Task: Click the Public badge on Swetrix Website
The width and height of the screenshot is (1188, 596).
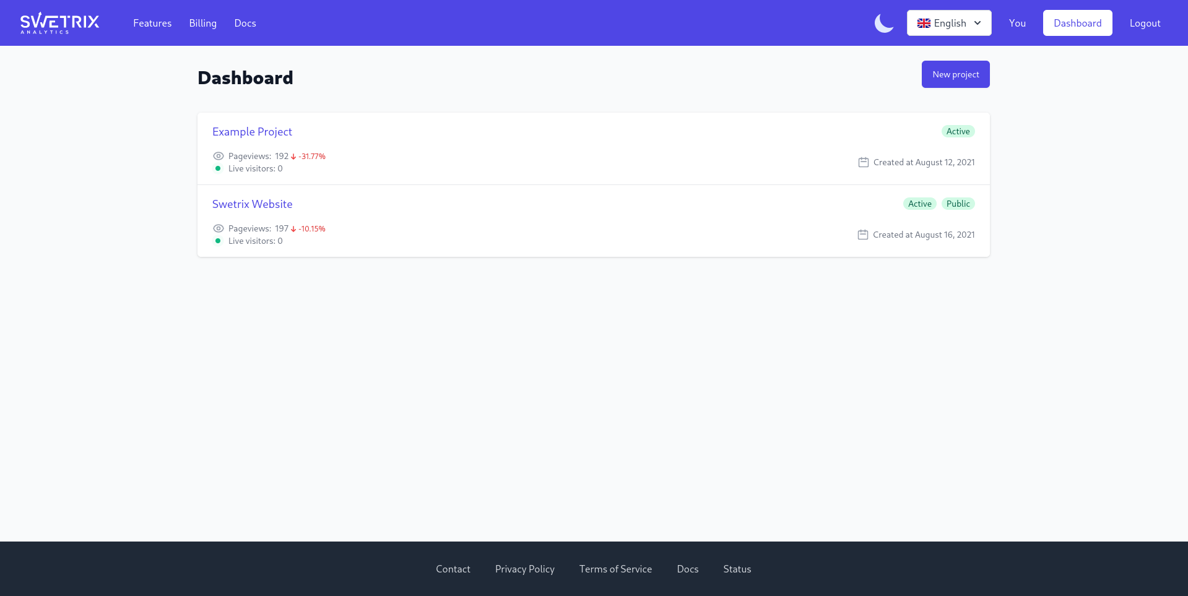Action: tap(958, 204)
